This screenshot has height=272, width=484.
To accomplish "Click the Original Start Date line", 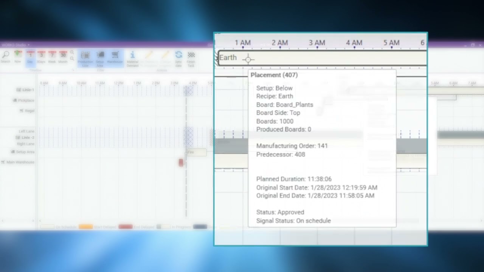I will pyautogui.click(x=317, y=187).
